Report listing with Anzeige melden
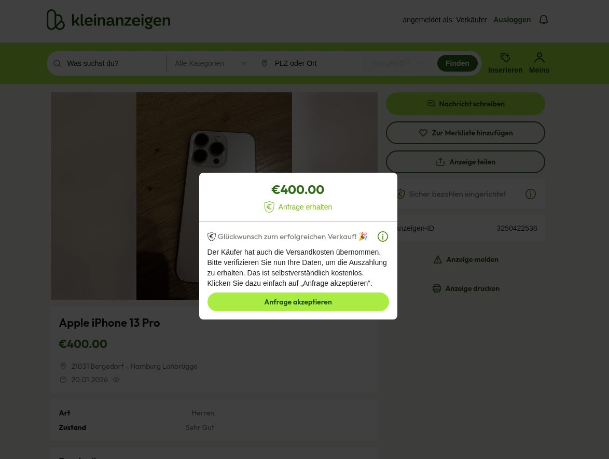Viewport: 609px width, 459px height. (x=465, y=259)
